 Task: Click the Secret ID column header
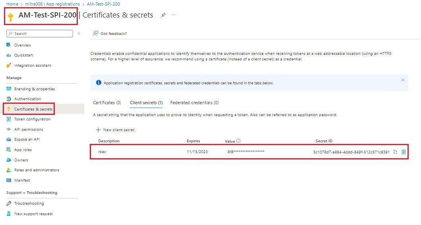point(324,141)
